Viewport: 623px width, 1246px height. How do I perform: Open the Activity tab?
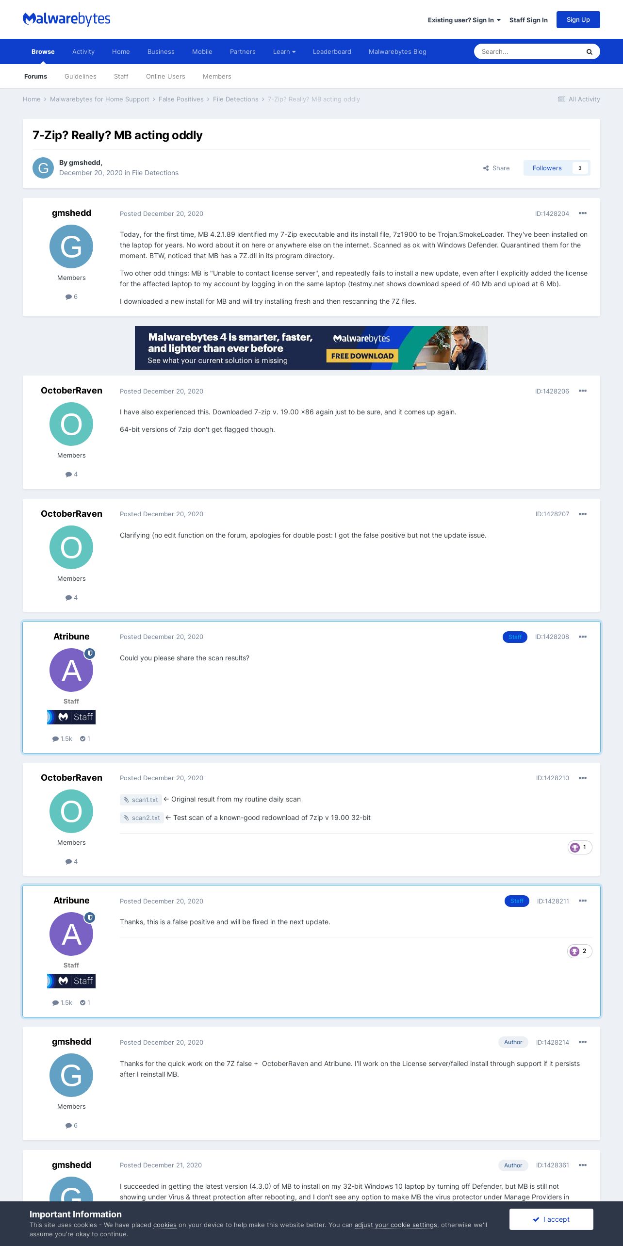click(83, 51)
